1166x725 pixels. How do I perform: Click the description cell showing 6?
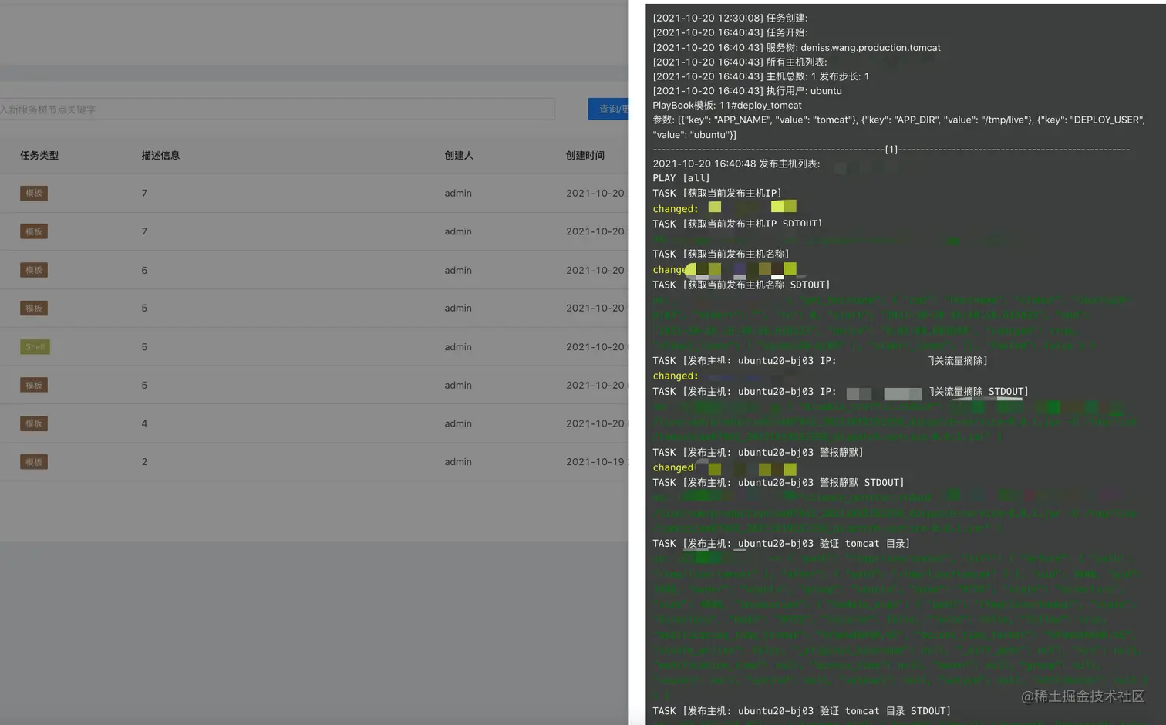click(x=144, y=271)
